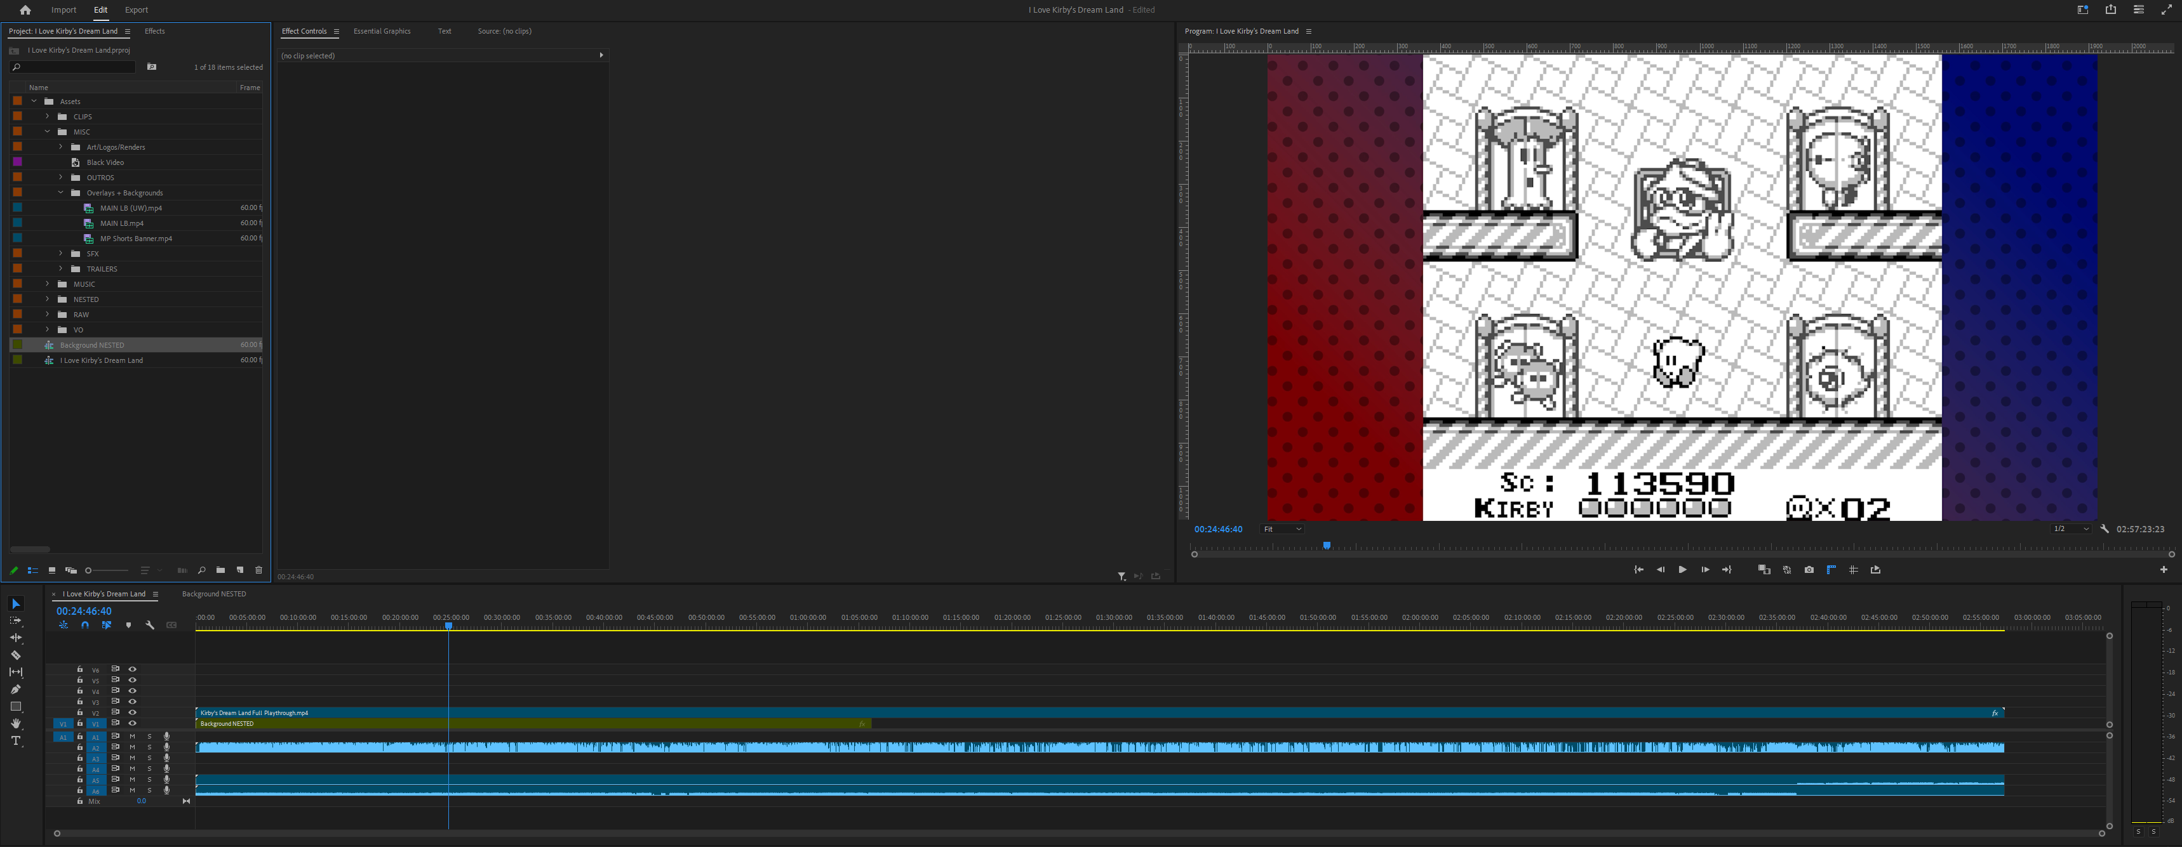Image resolution: width=2182 pixels, height=847 pixels.
Task: Click Go to Out point button
Action: 1727,570
